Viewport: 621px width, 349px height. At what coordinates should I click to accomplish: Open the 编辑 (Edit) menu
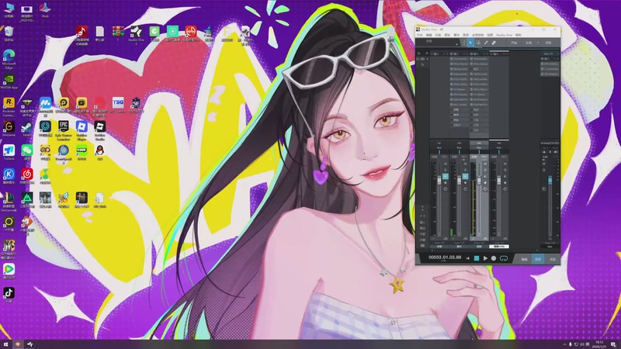pos(429,35)
